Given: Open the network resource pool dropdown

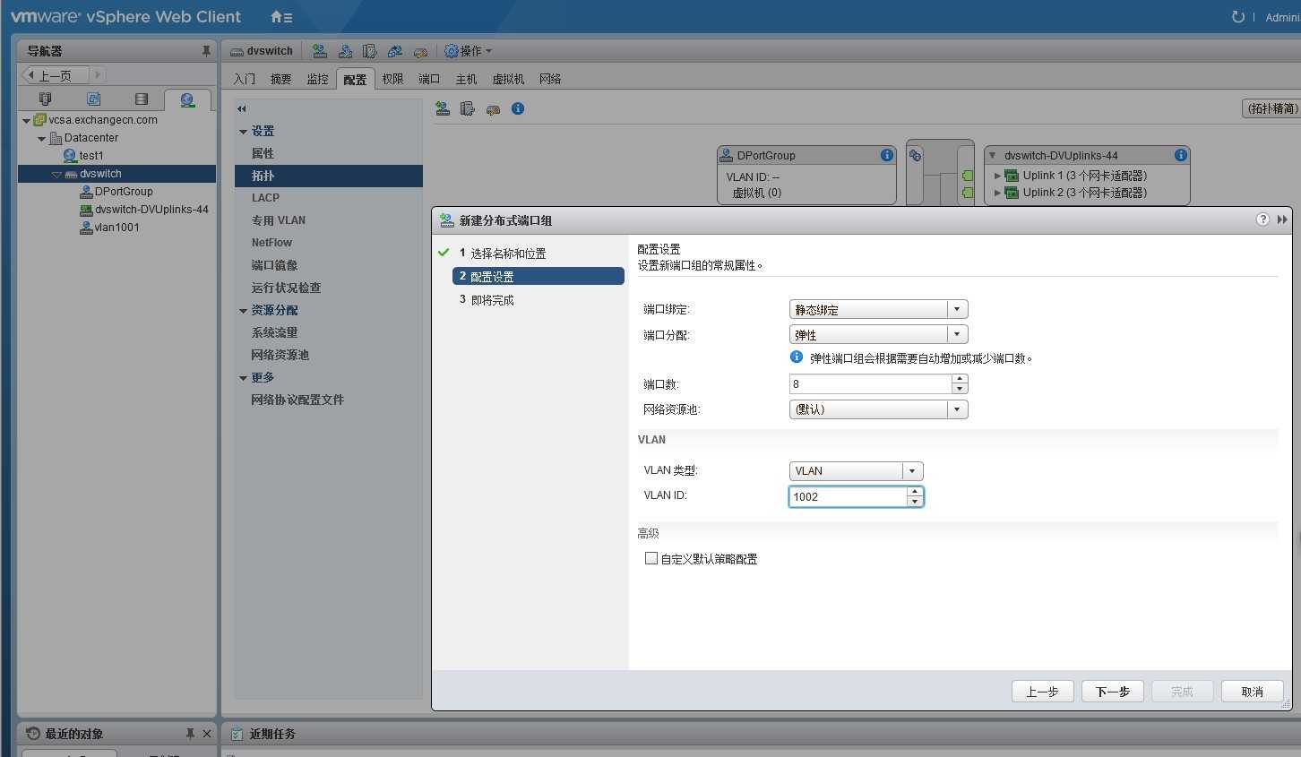Looking at the screenshot, I should [x=957, y=409].
